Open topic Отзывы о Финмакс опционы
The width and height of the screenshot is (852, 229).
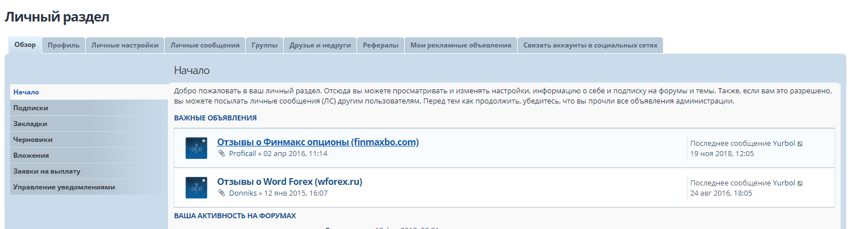318,142
